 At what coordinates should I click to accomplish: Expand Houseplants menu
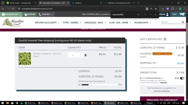click(x=142, y=23)
